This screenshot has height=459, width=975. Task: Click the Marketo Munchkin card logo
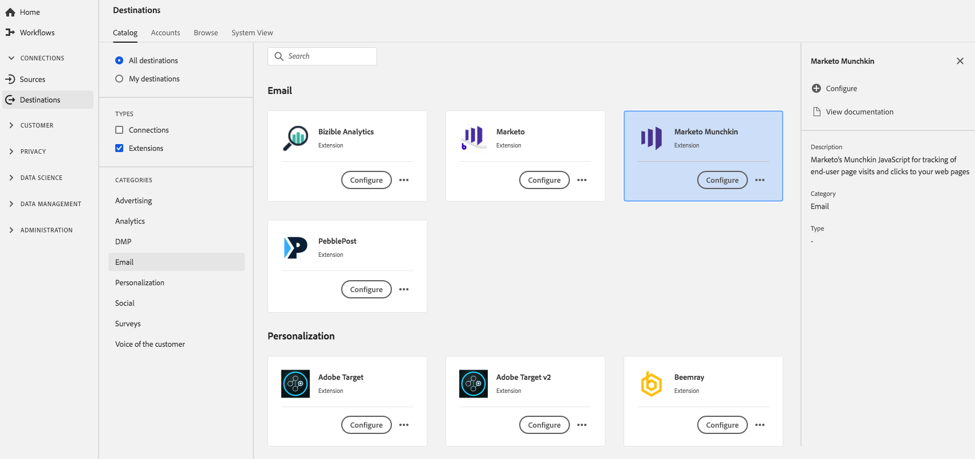[652, 138]
